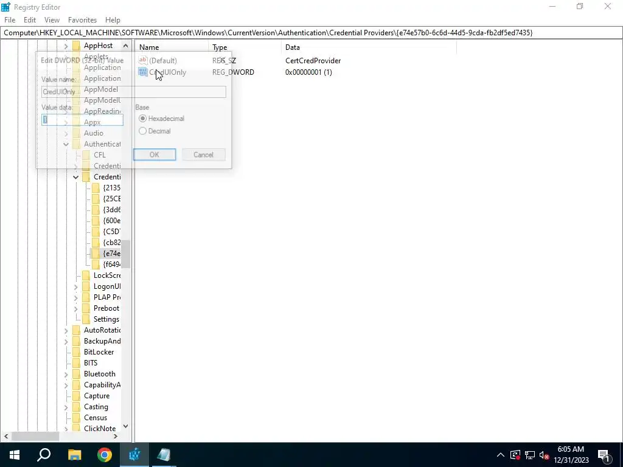Screen dimensions: 623x467
Task: Open File Explorer from the taskbar
Action: [x=74, y=455]
